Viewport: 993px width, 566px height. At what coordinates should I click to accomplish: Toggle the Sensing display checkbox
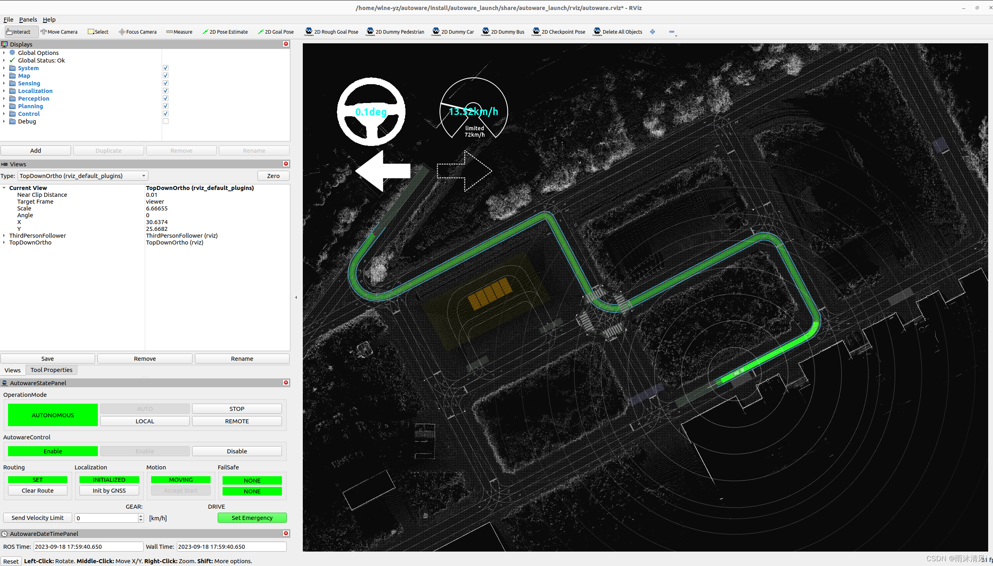point(166,83)
